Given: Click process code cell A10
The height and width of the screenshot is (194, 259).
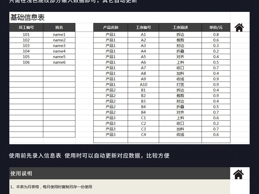Looking at the screenshot, I should (x=143, y=84).
